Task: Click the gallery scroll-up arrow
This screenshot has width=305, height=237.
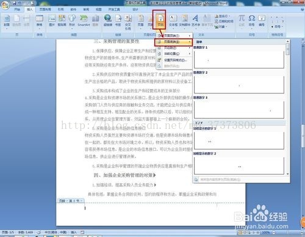Action: (287, 42)
